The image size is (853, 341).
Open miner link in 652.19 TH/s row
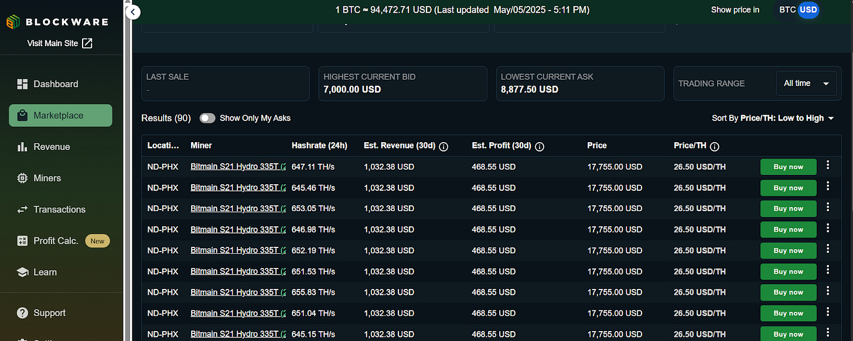click(x=238, y=250)
